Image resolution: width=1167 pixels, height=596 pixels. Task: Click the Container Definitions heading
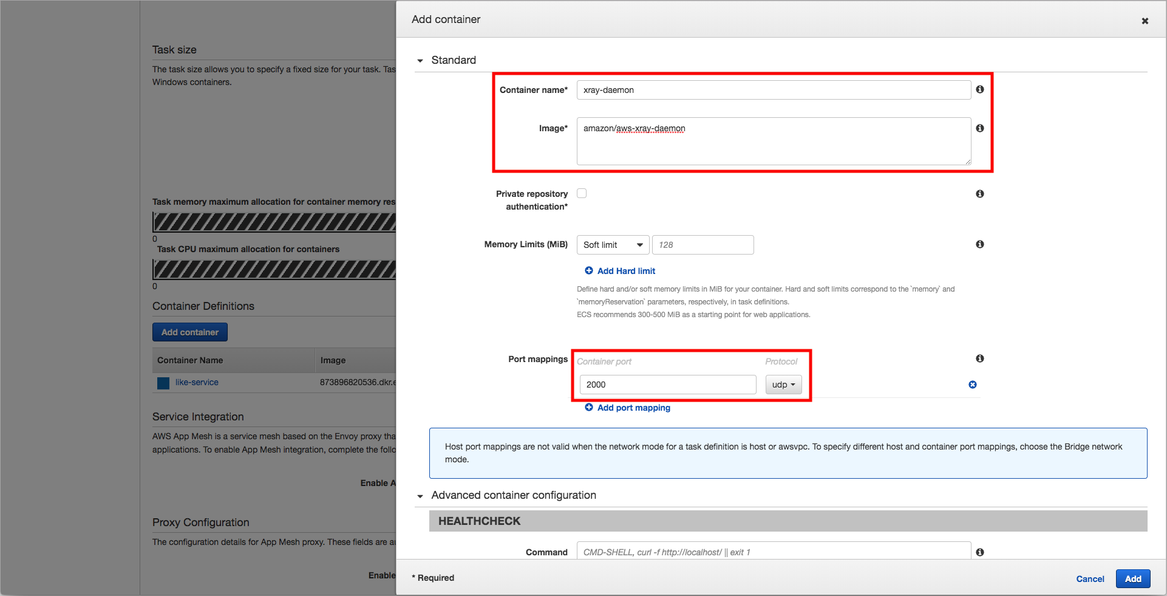203,306
